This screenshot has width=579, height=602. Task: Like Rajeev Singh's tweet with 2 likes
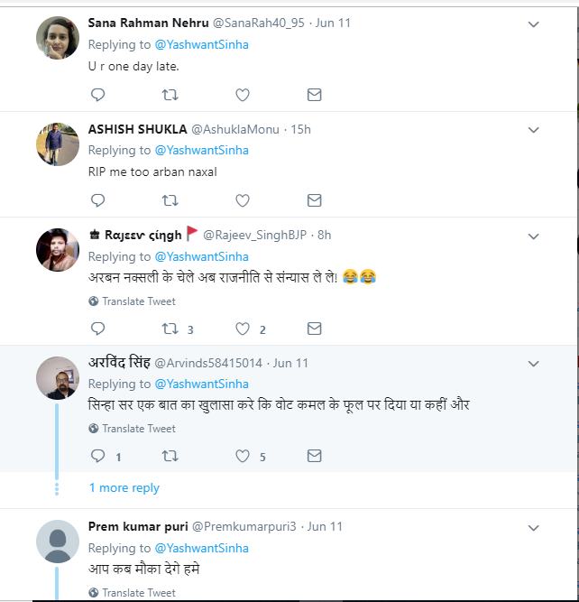click(x=242, y=329)
